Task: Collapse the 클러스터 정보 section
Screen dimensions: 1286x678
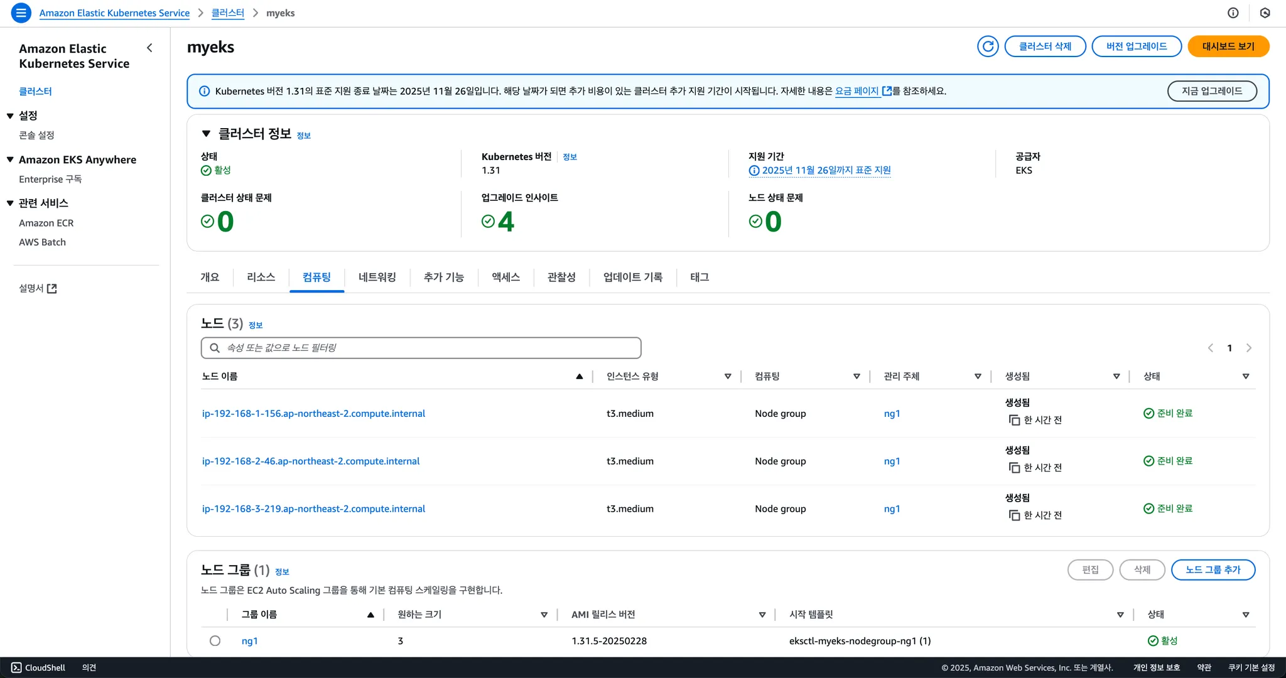Action: [206, 134]
